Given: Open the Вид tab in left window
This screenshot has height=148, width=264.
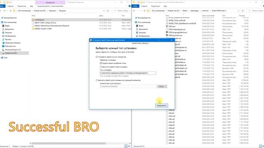Looking at the screenshot, I should [31, 6].
